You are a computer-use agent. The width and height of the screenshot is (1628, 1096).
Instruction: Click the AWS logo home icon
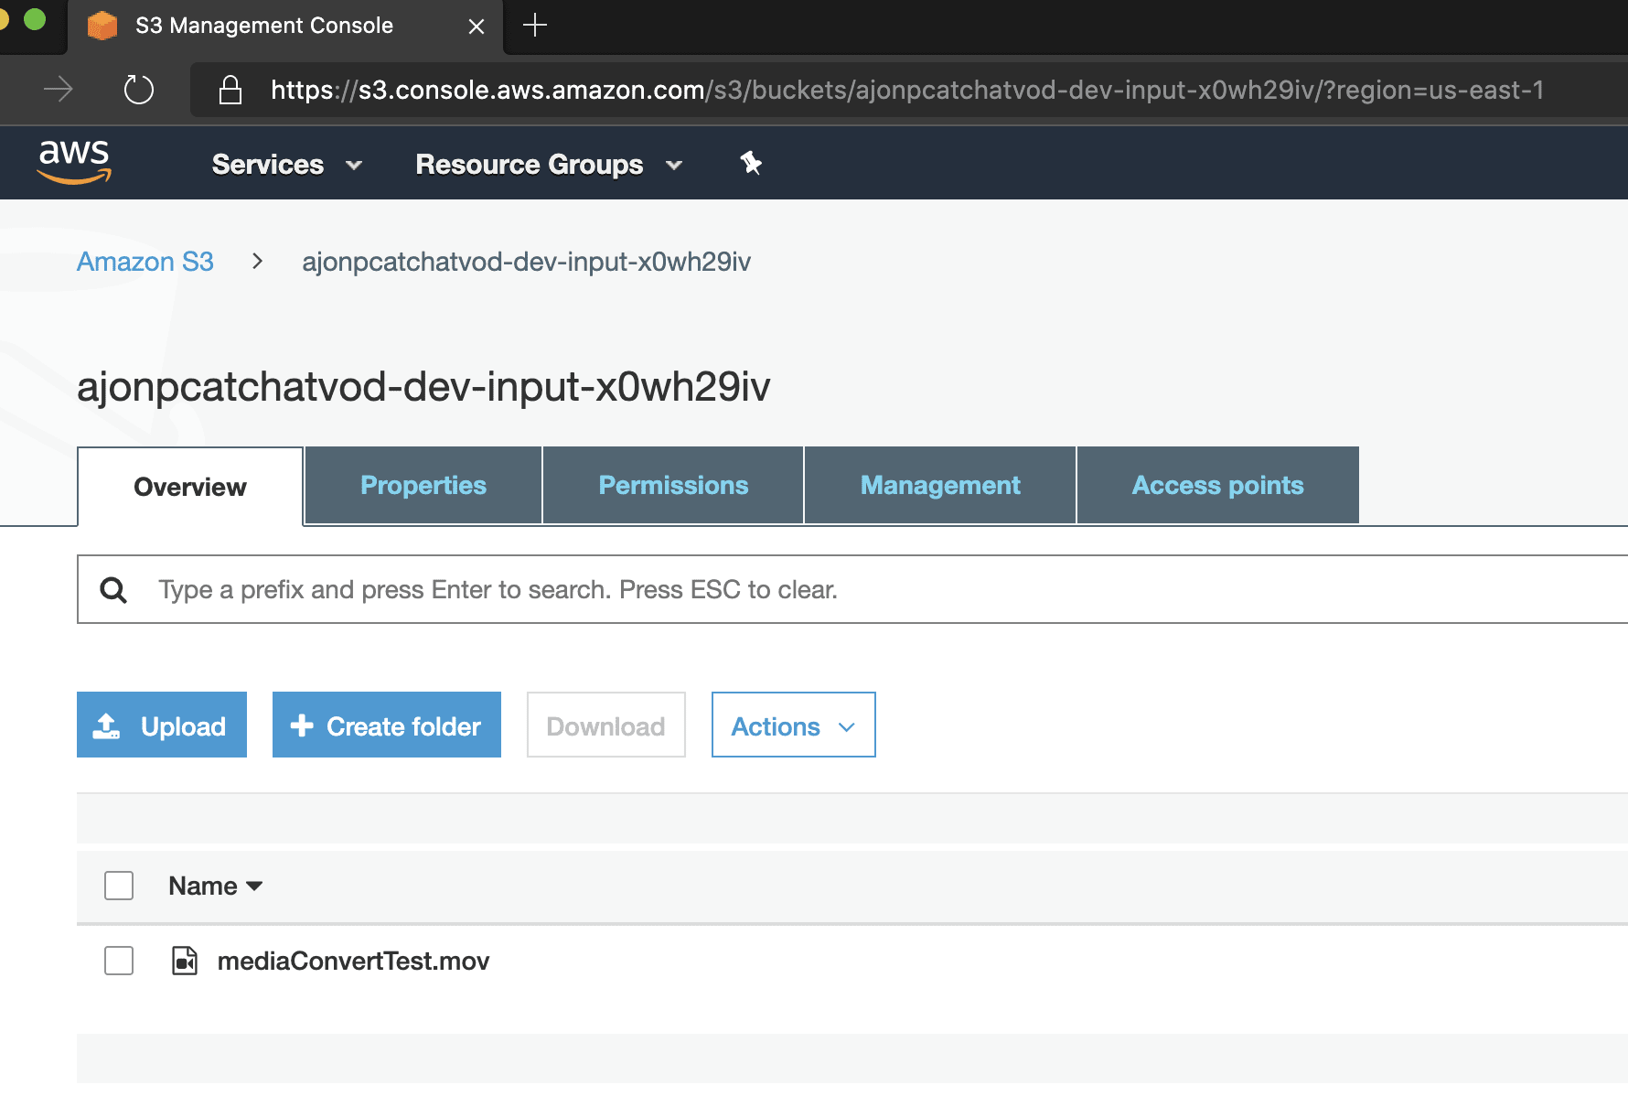click(x=74, y=162)
